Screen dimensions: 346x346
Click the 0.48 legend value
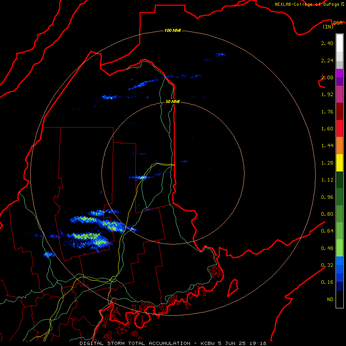coord(327,248)
